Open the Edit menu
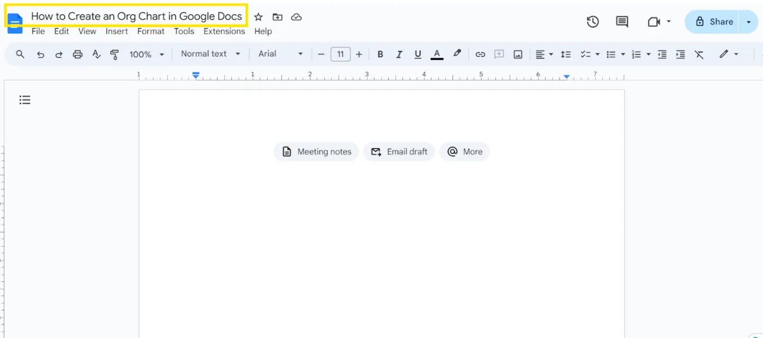763x338 pixels. pyautogui.click(x=62, y=31)
